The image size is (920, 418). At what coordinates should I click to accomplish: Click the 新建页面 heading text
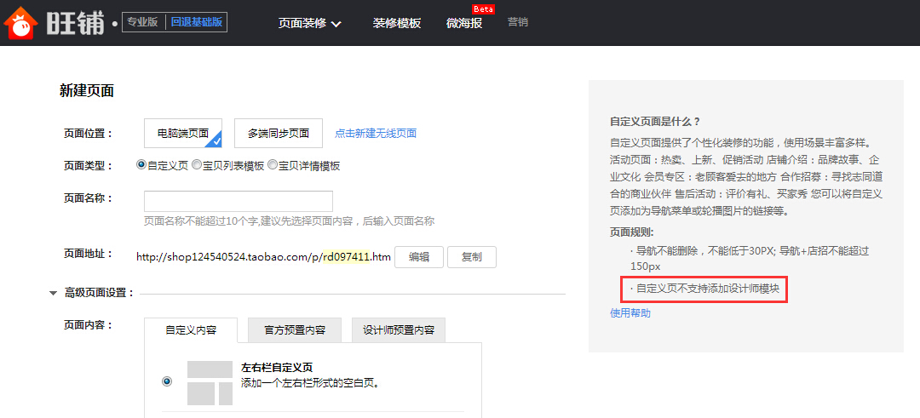pyautogui.click(x=87, y=90)
